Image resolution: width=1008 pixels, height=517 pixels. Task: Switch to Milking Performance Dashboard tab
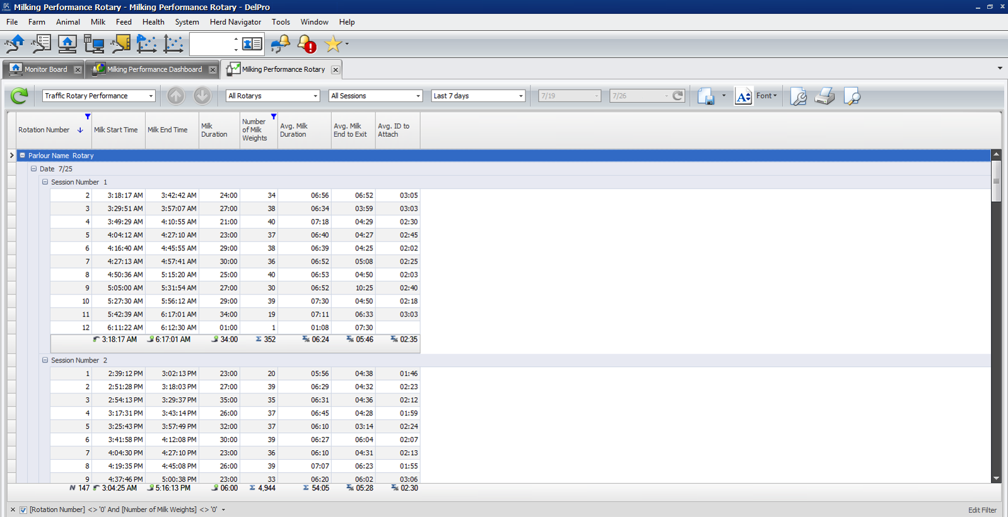click(x=154, y=69)
